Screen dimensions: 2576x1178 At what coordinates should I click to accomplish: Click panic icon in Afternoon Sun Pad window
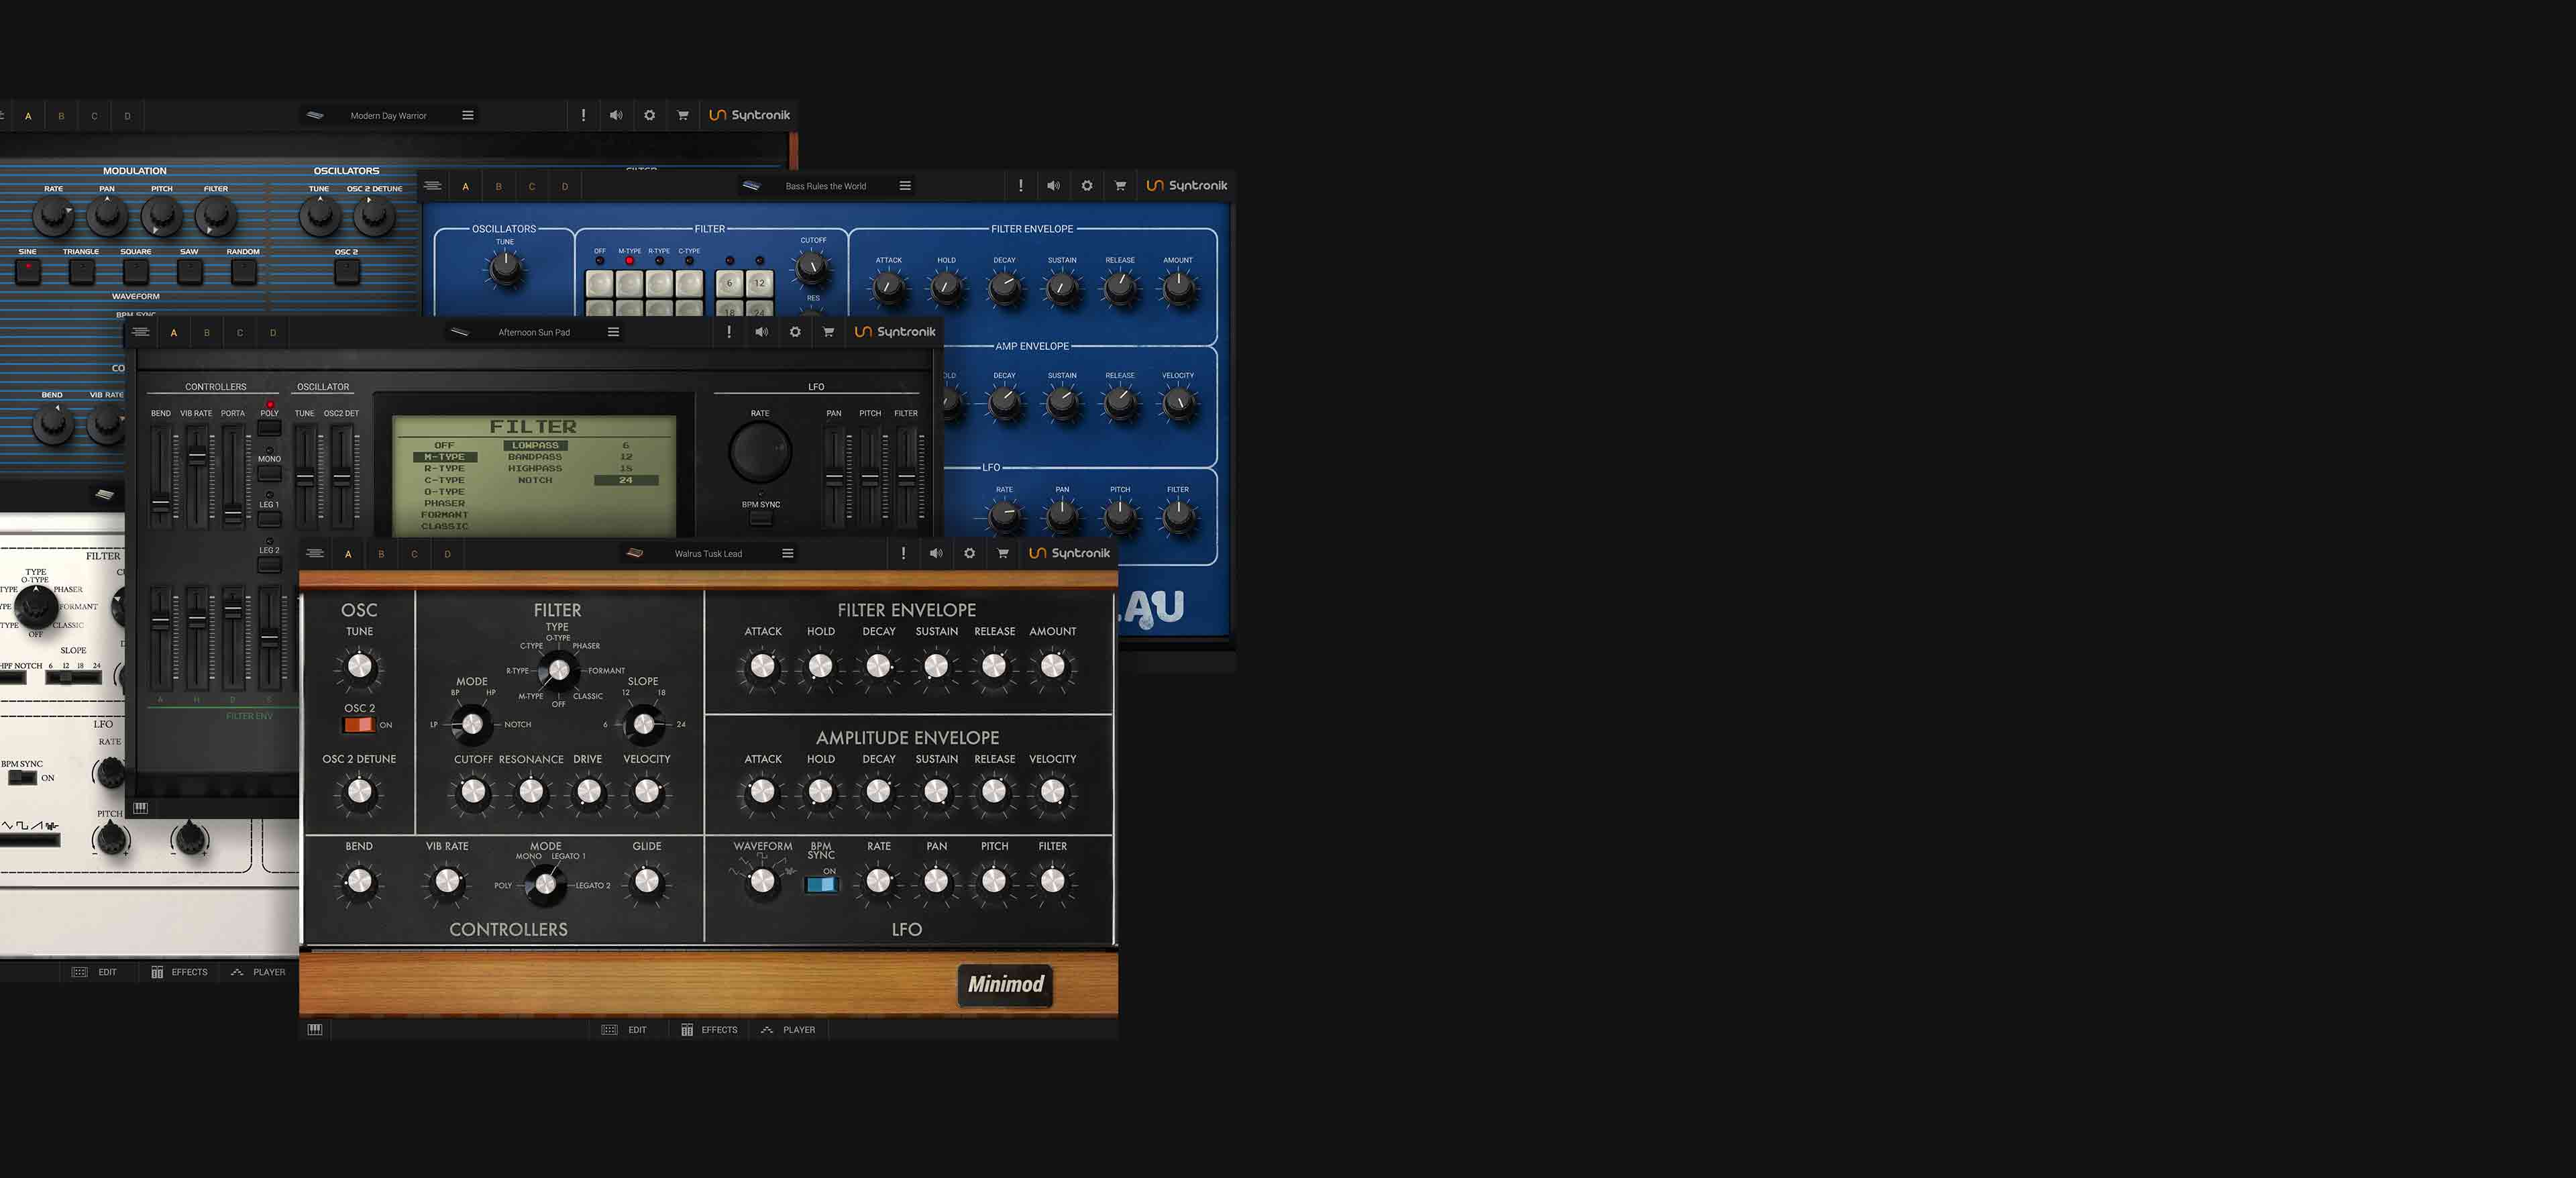(x=729, y=332)
